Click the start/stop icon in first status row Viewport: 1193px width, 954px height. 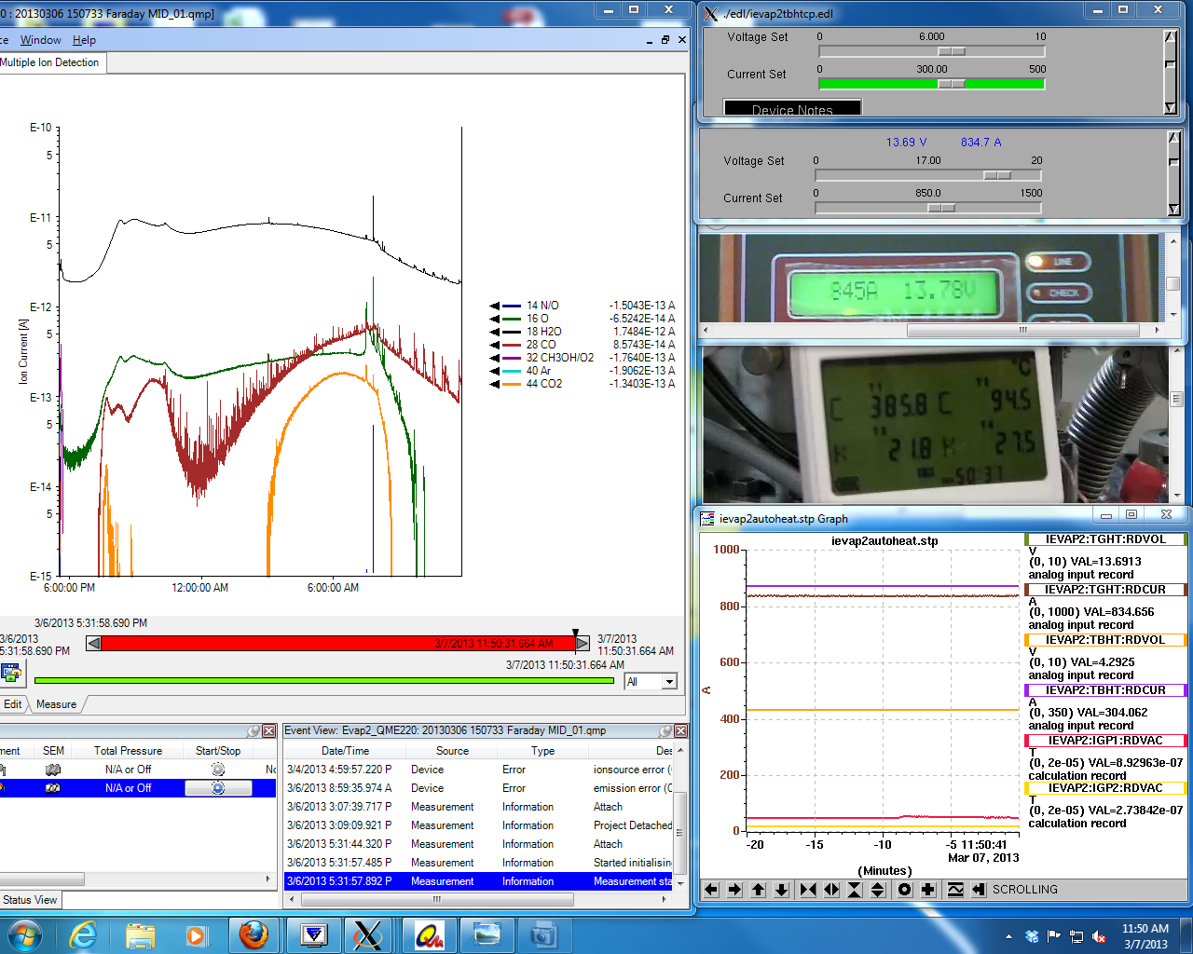[218, 770]
